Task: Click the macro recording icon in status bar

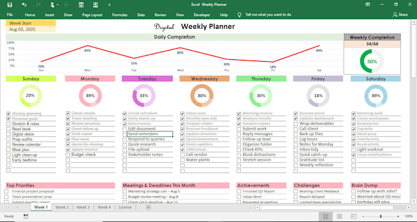Action: pyautogui.click(x=26, y=216)
